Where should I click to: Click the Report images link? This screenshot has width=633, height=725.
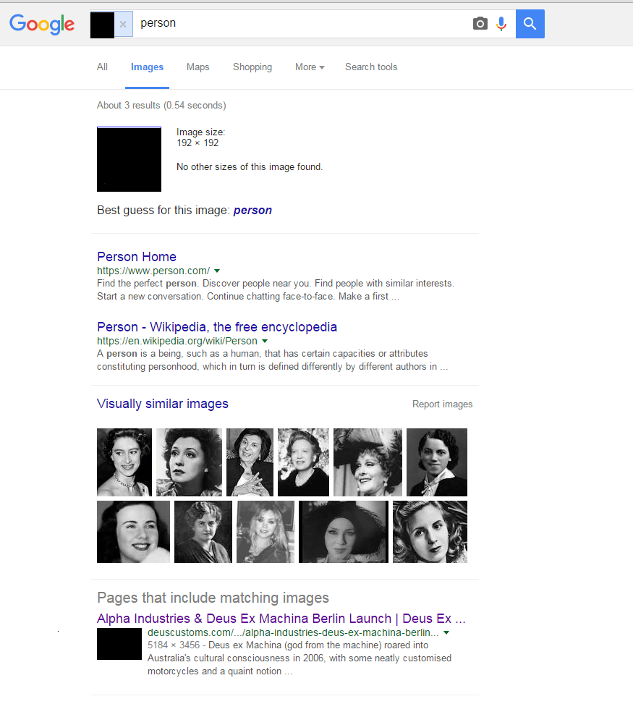pyautogui.click(x=443, y=404)
